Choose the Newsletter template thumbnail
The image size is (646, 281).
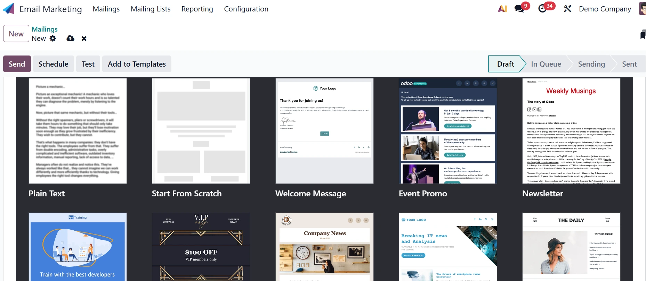[x=571, y=131]
